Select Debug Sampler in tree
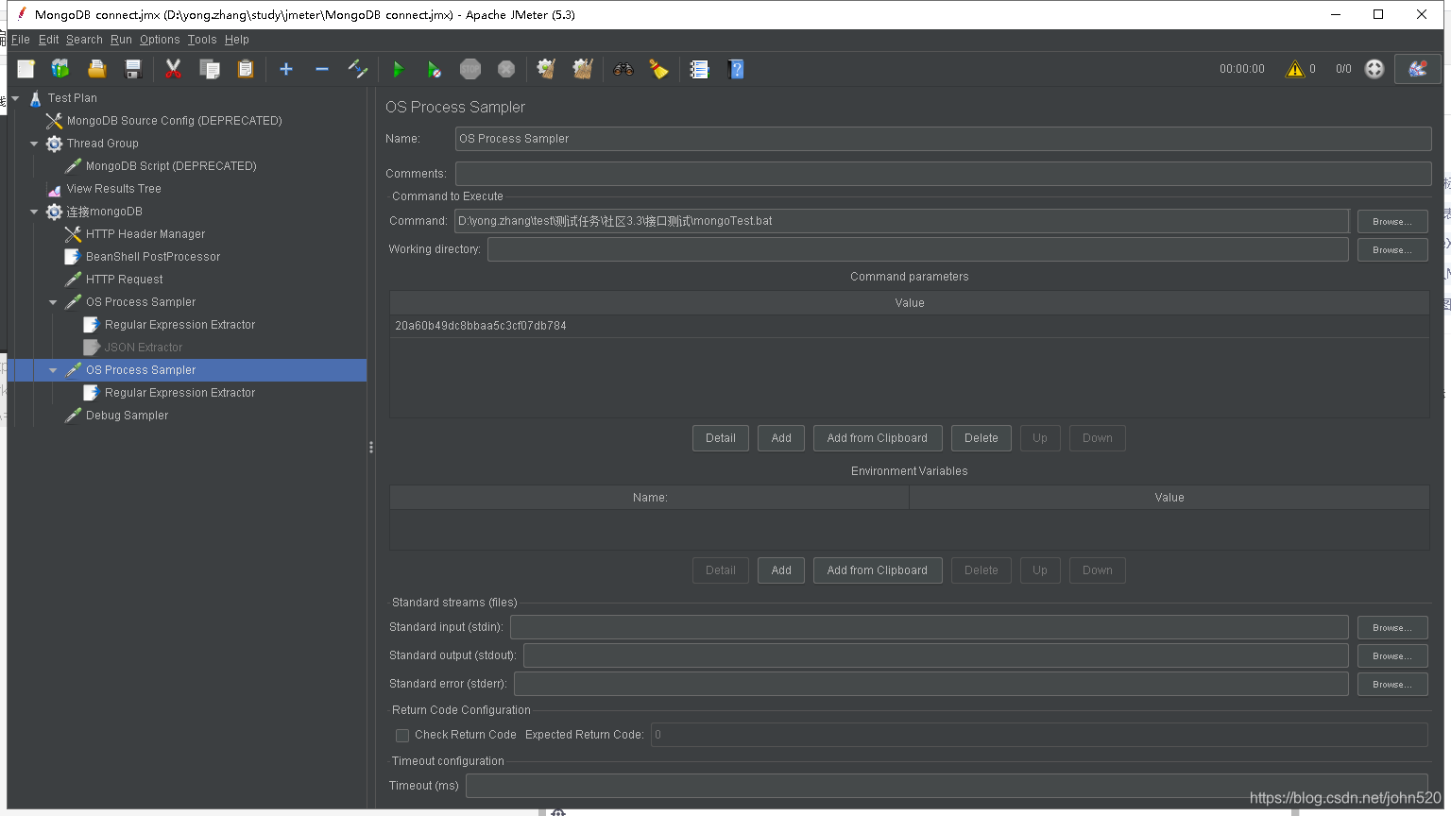Screen dimensions: 1451x816 [x=127, y=416]
